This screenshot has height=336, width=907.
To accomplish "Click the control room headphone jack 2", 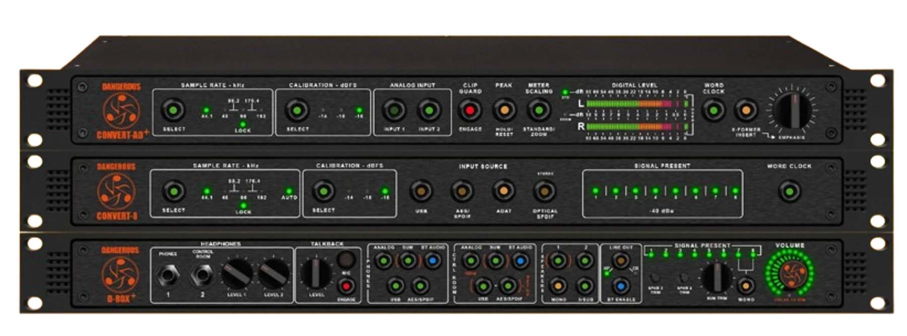I will [203, 276].
